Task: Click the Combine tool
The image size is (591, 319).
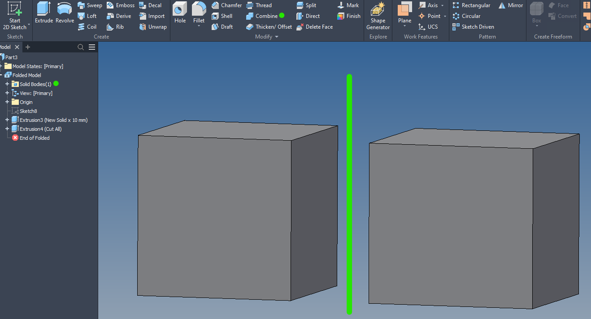Action: pos(262,16)
